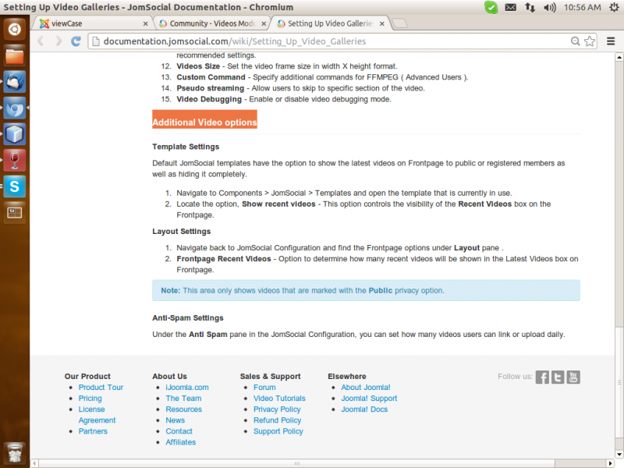
Task: Open the 10:56 AM clock menu
Action: (582, 7)
